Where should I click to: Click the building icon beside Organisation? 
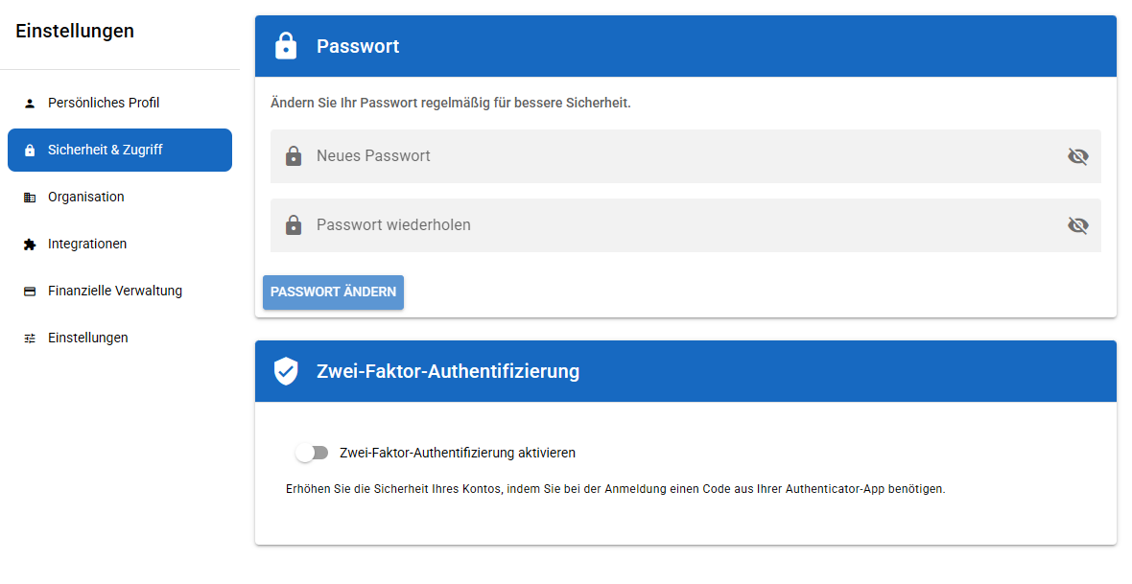pyautogui.click(x=30, y=198)
